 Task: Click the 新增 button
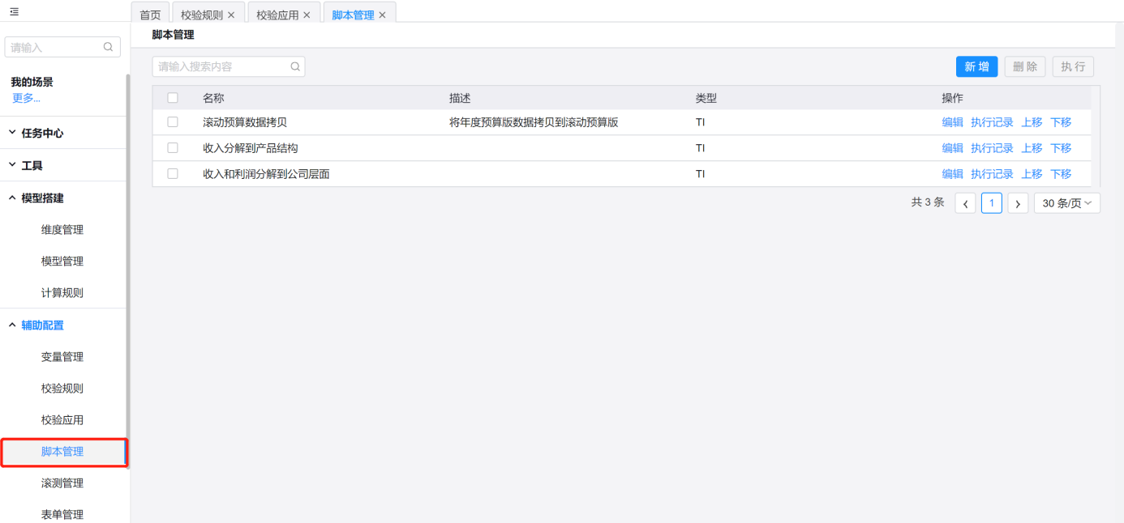[976, 66]
